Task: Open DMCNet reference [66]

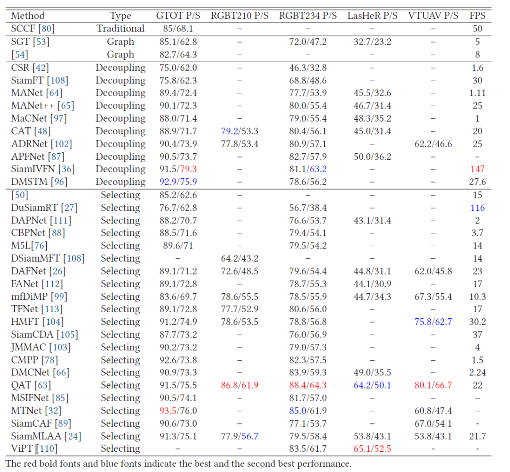Action: click(61, 373)
